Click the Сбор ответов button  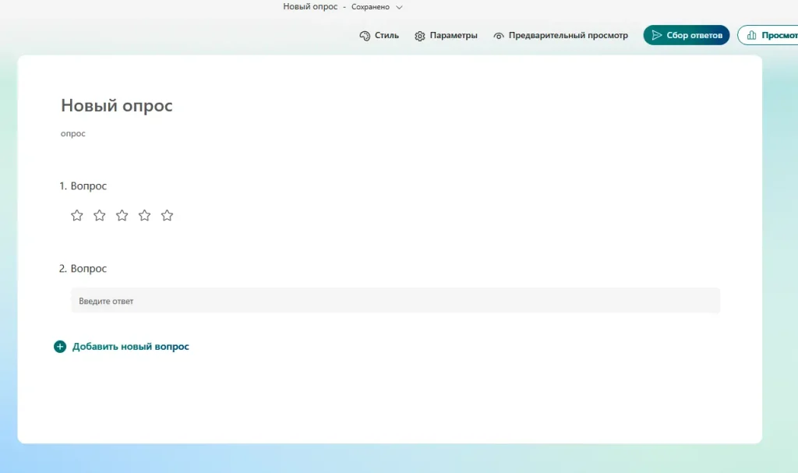click(686, 35)
